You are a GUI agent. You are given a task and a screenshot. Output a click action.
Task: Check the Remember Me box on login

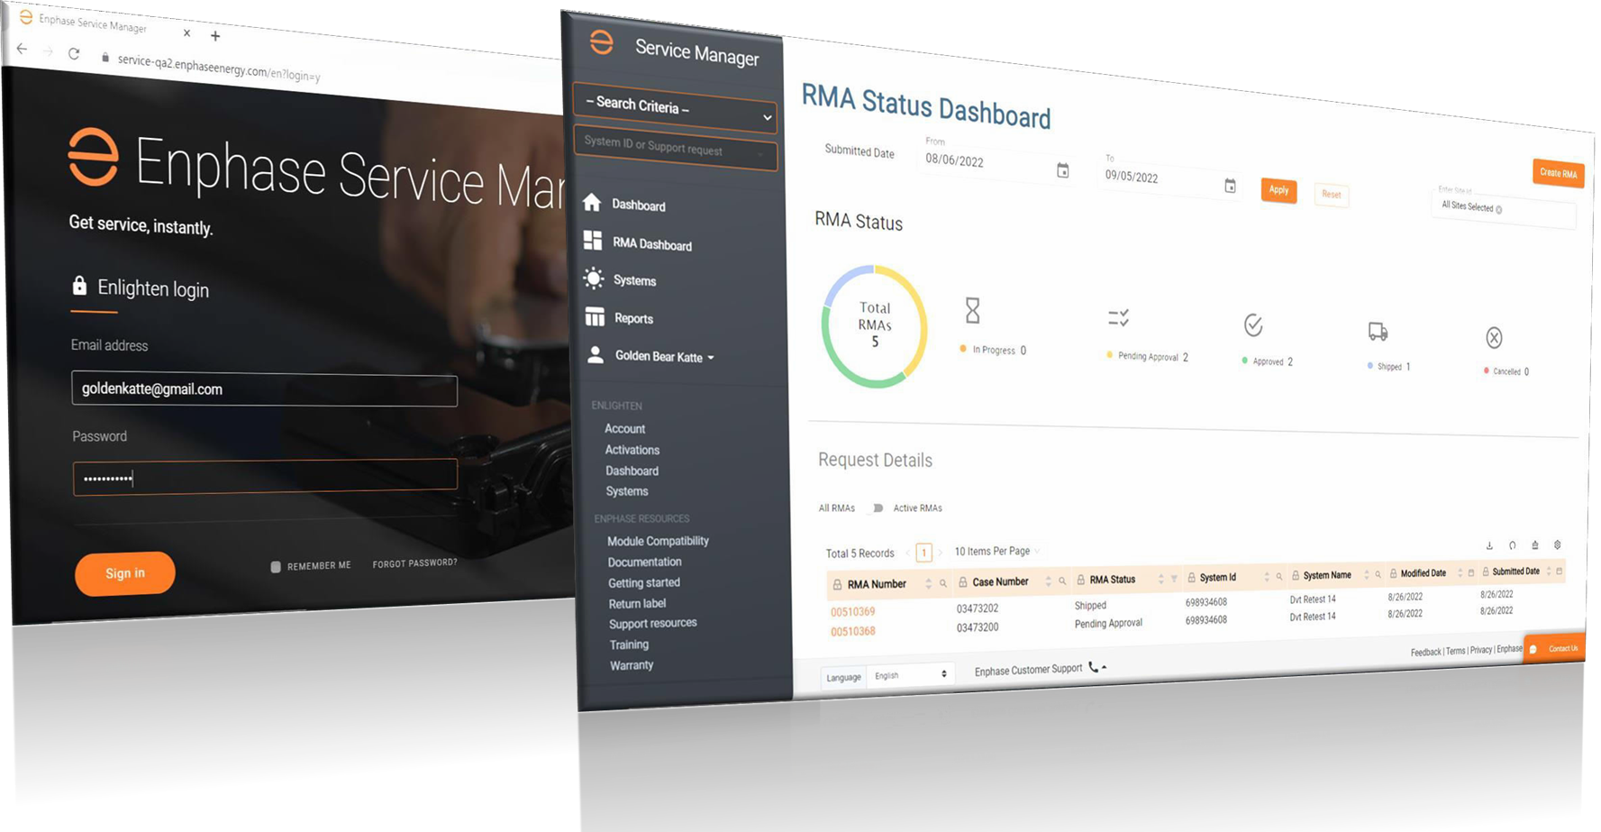(276, 567)
